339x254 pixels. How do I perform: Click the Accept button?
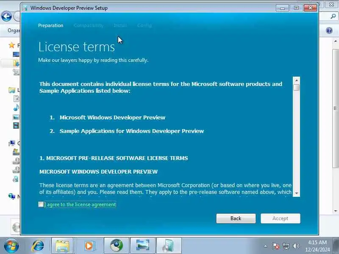tap(280, 218)
